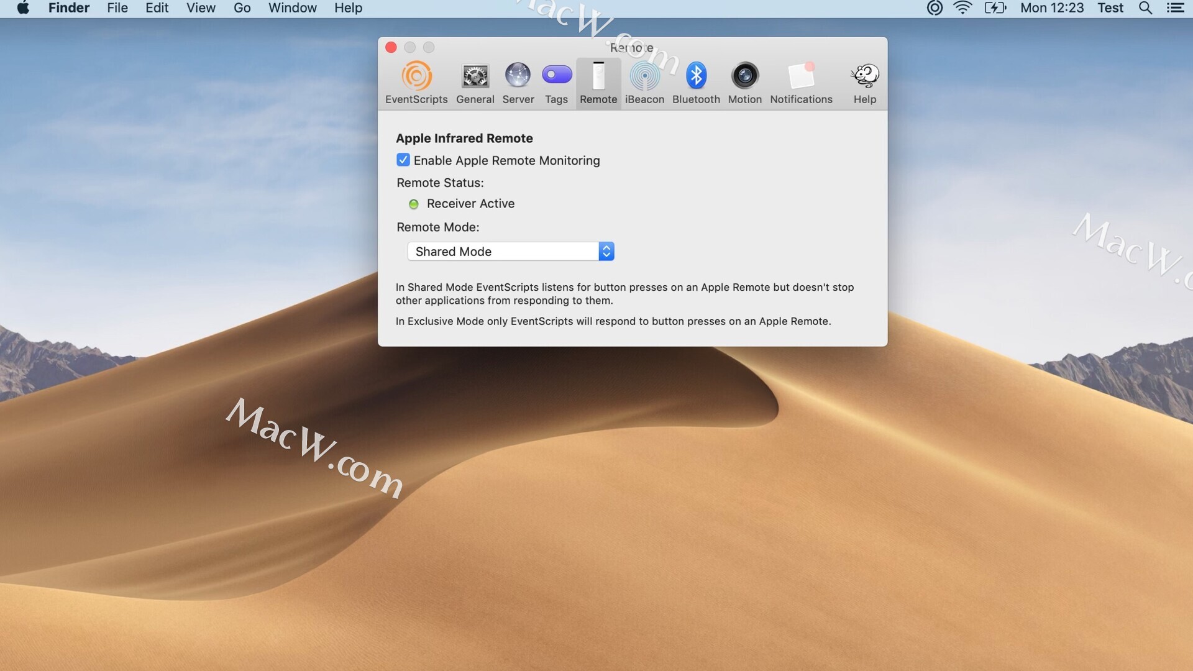This screenshot has width=1193, height=671.
Task: Close the Remote preferences window
Action: tap(391, 47)
